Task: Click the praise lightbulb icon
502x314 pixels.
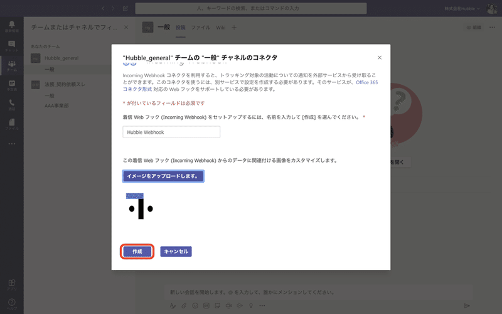Action: click(251, 306)
